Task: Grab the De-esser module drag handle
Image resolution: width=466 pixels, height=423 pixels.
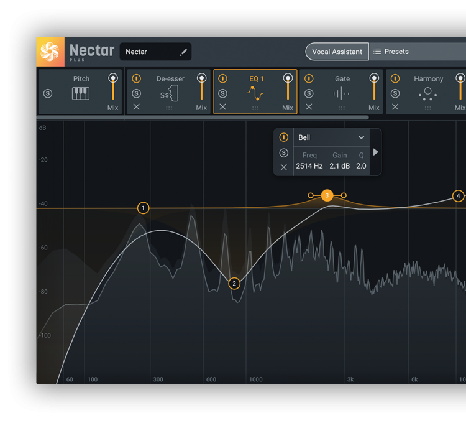Action: pyautogui.click(x=169, y=108)
